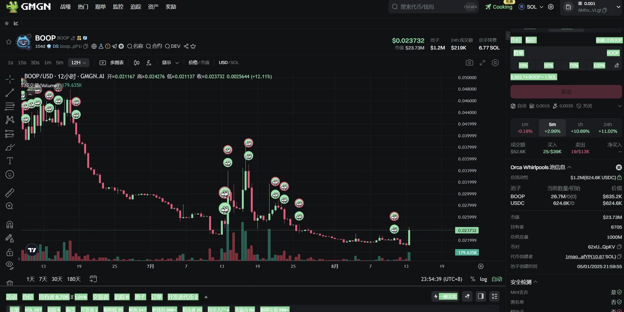Open the 热门 trending menu
This screenshot has width=624, height=312.
[83, 7]
